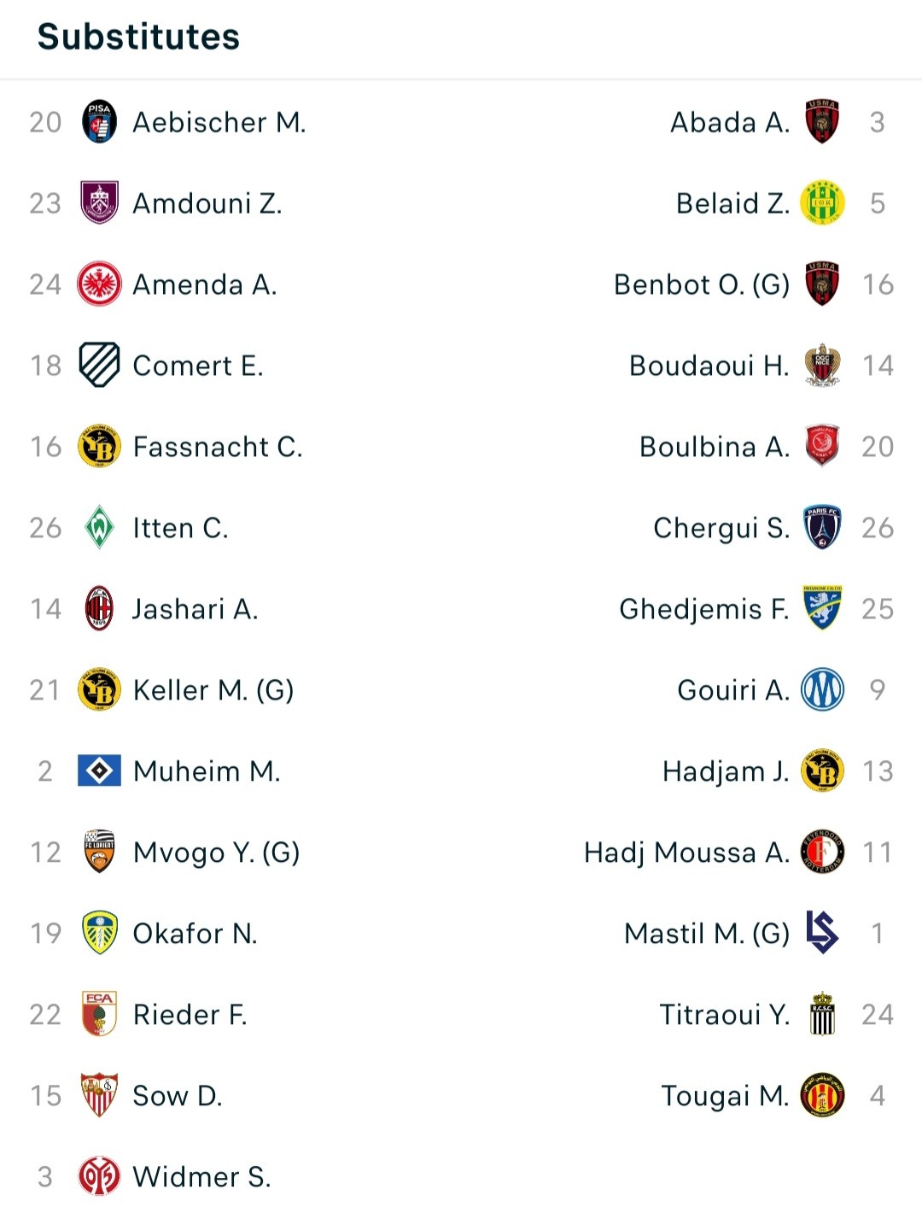Select goalkeeper Keller M. (G)

click(x=213, y=690)
